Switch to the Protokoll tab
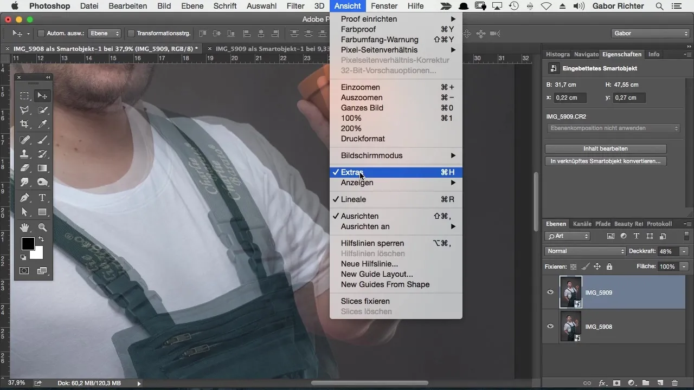694x390 pixels. [659, 224]
